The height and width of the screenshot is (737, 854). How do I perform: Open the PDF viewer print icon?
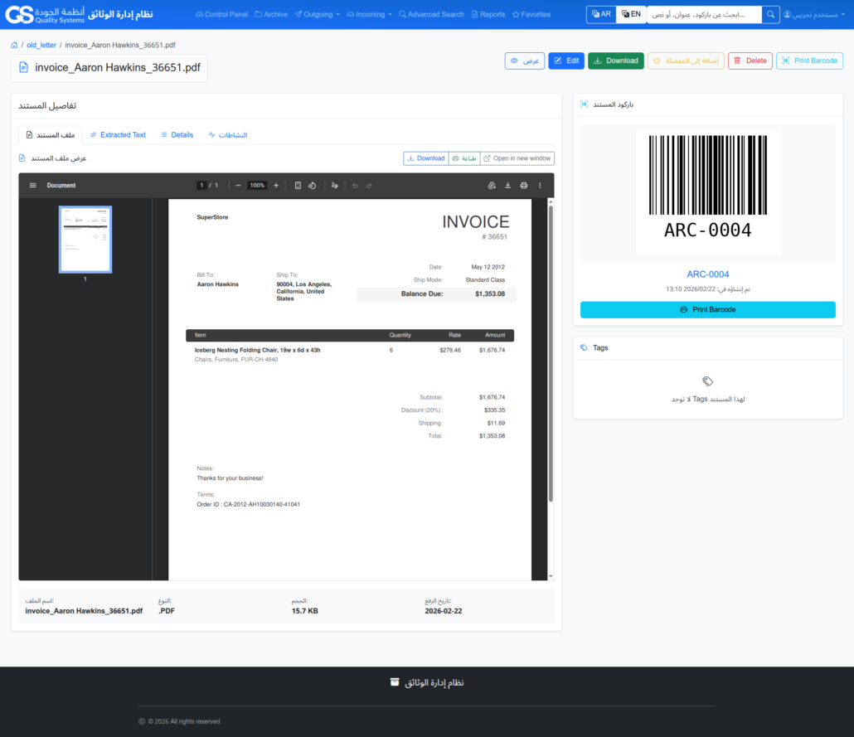523,185
